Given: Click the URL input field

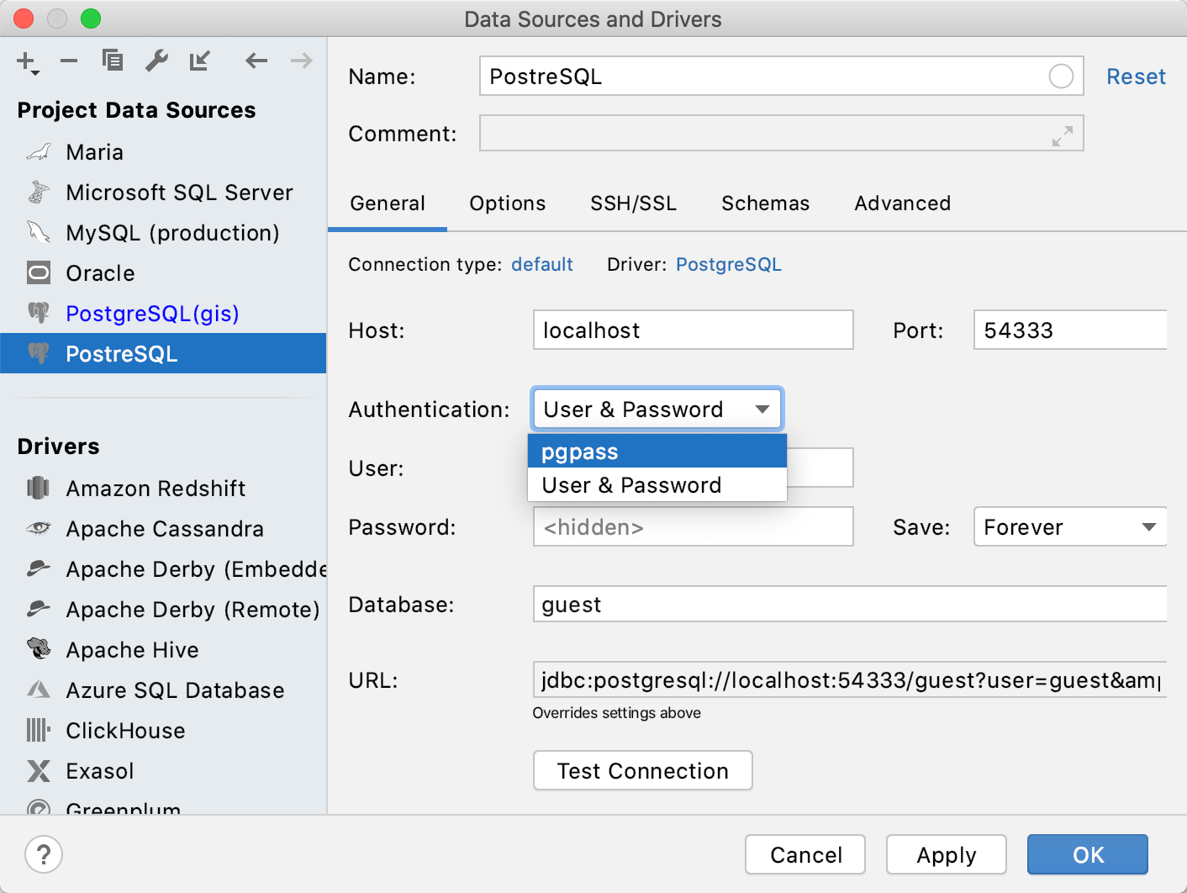Looking at the screenshot, I should click(850, 679).
